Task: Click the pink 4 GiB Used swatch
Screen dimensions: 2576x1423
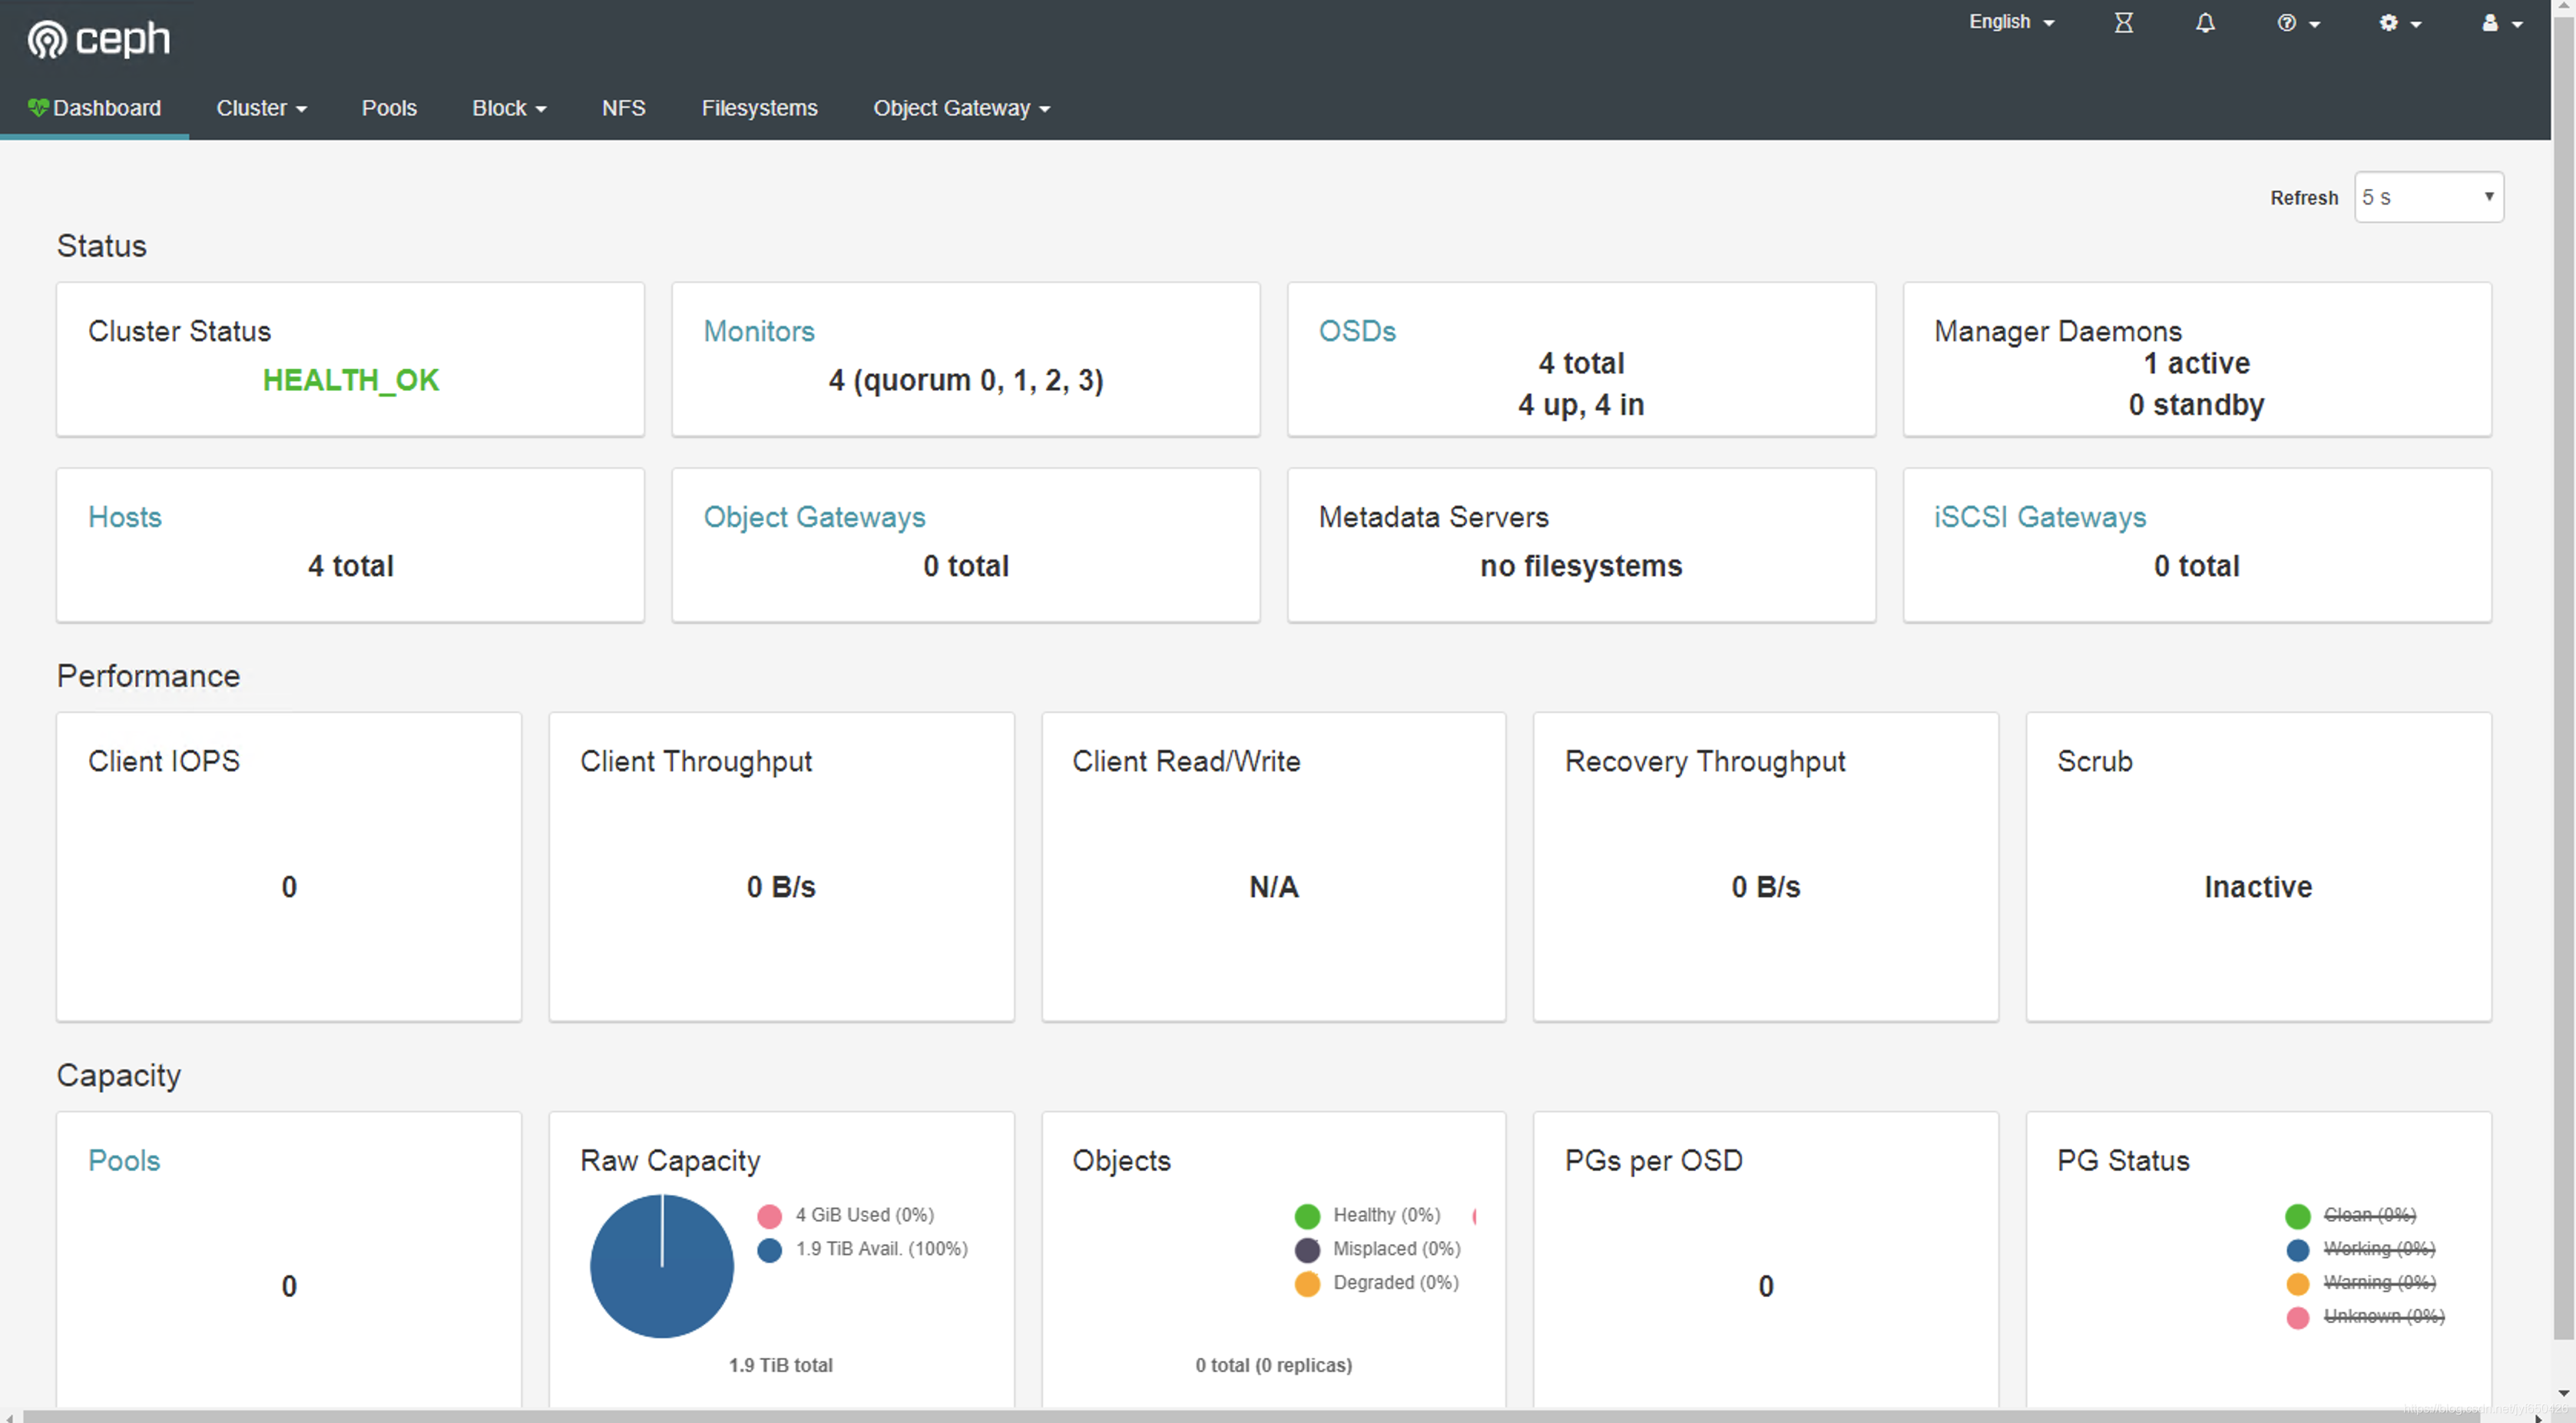Action: pyautogui.click(x=769, y=1216)
